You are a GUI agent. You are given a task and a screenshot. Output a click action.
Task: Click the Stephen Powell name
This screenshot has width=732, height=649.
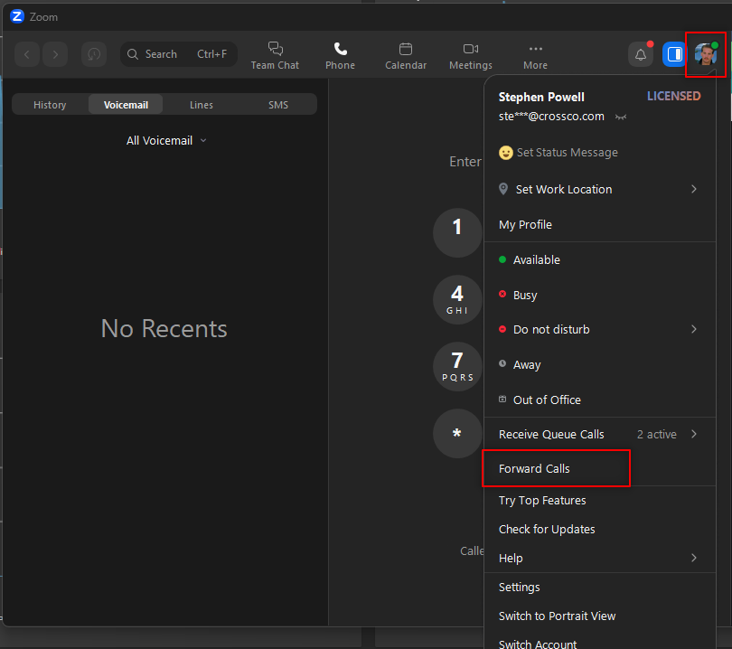(541, 97)
